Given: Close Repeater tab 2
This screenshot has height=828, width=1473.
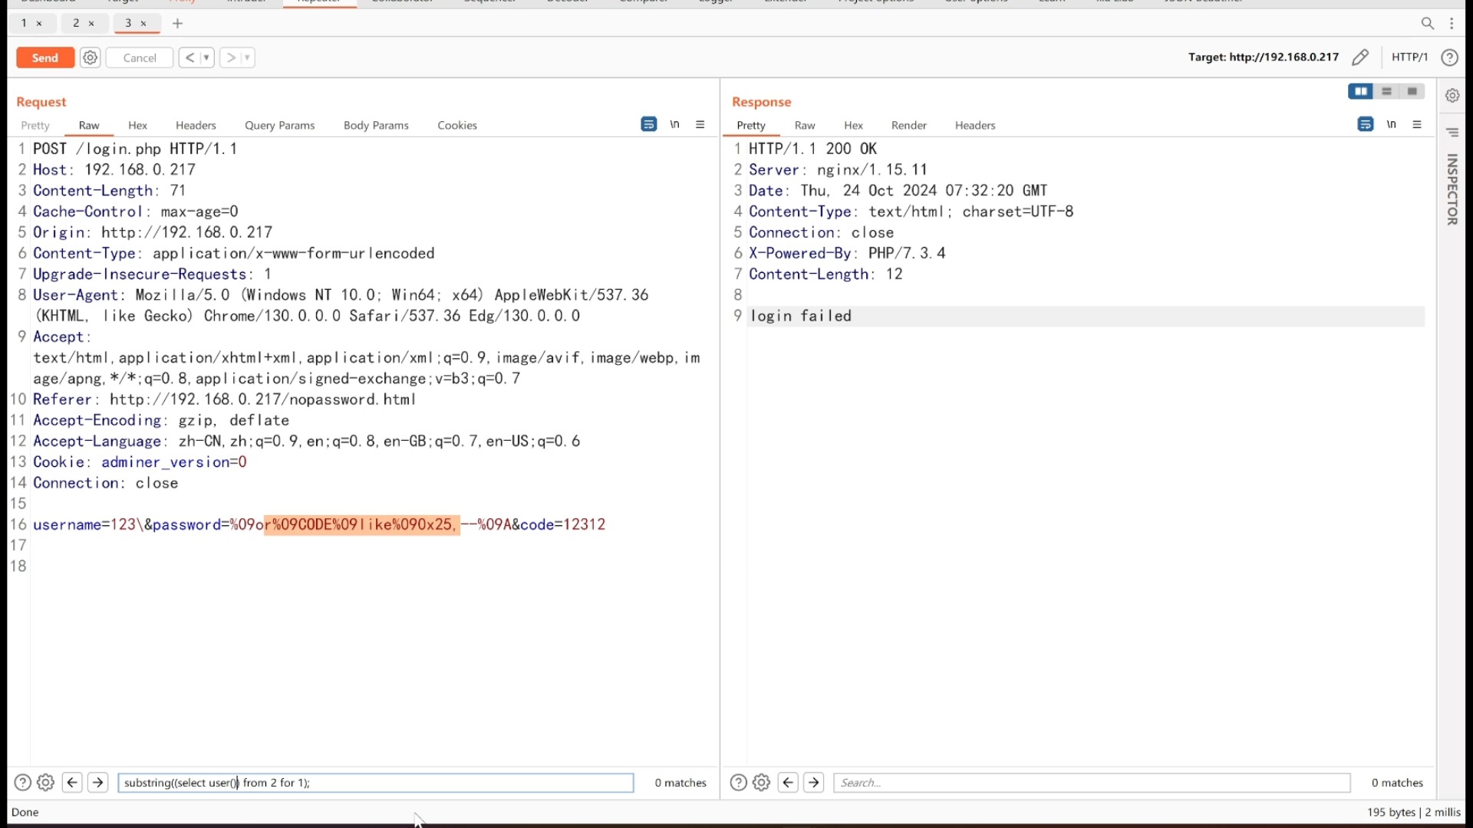Looking at the screenshot, I should 91,24.
